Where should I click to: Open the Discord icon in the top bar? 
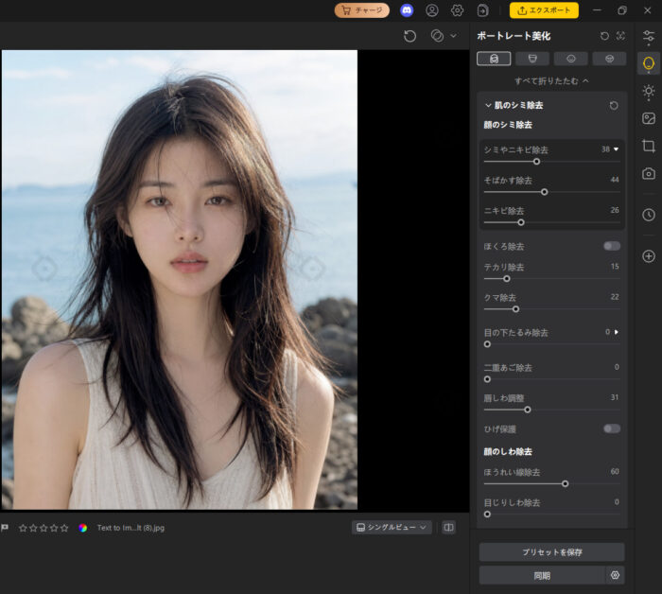(407, 10)
